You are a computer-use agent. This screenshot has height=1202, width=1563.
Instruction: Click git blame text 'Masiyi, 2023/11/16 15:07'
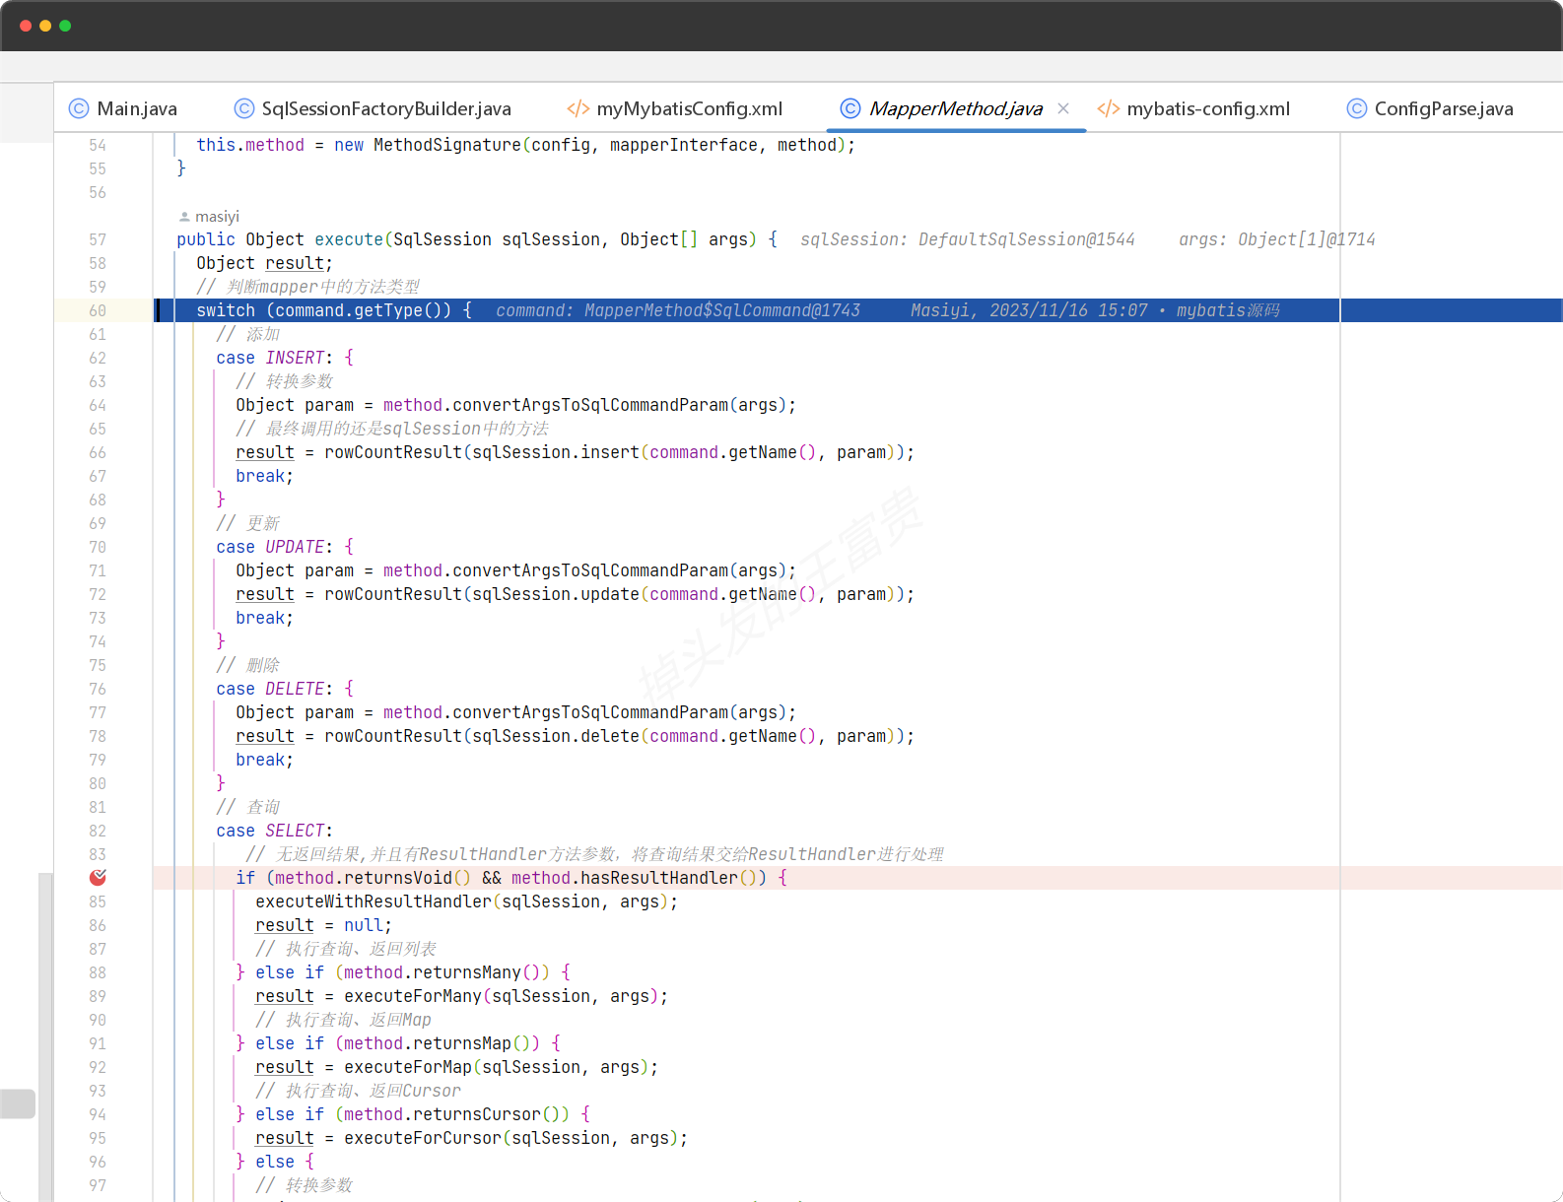(1029, 310)
